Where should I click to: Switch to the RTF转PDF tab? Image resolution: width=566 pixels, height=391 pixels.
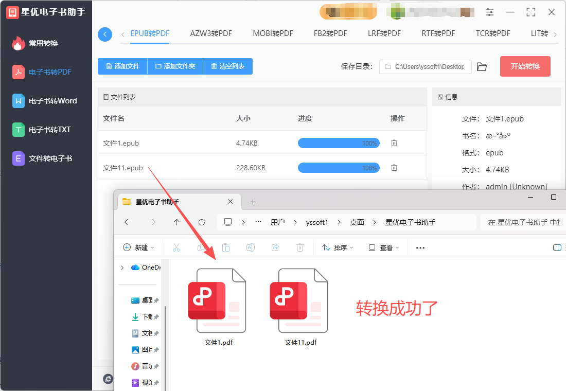pos(438,33)
